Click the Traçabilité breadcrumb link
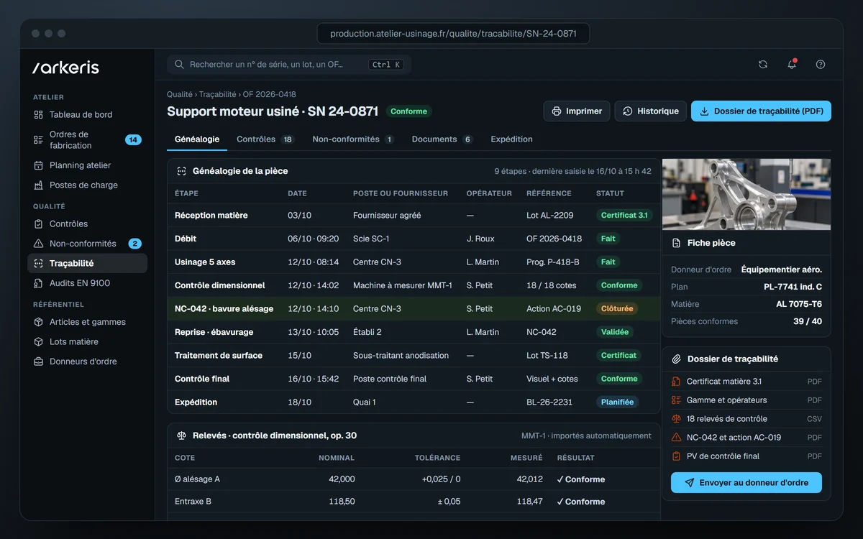863x539 pixels. (218, 94)
